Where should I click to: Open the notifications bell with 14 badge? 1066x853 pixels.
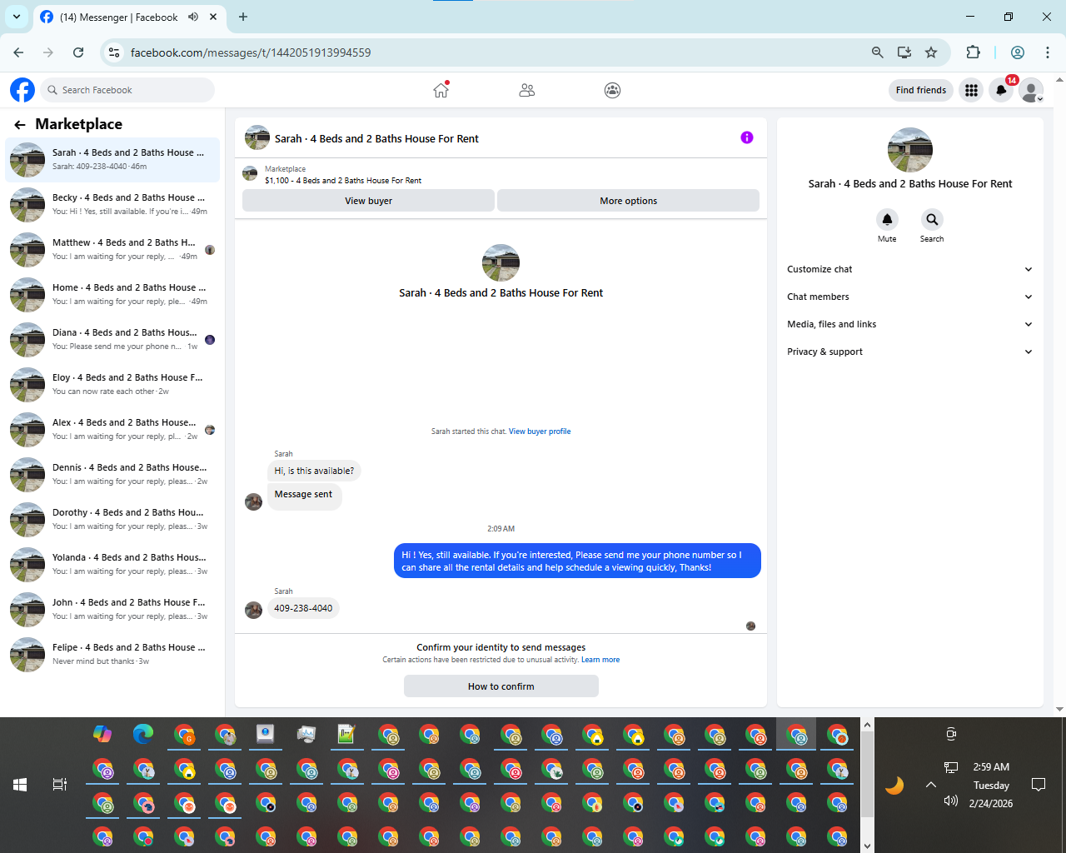click(1001, 90)
